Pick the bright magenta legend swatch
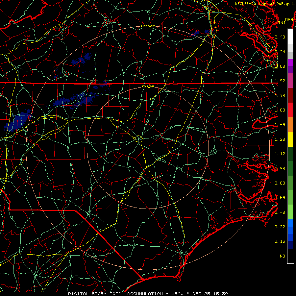The image size is (296, 296). pos(290,62)
